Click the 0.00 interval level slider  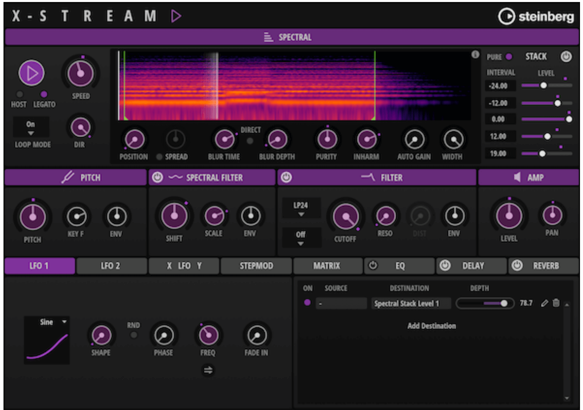547,119
